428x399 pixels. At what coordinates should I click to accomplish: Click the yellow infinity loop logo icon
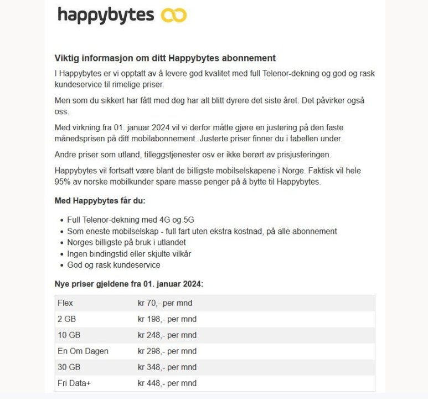click(x=173, y=16)
